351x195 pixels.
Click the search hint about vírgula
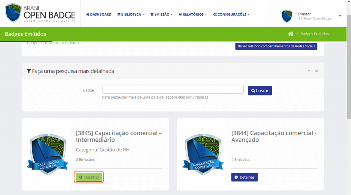[x=155, y=97]
